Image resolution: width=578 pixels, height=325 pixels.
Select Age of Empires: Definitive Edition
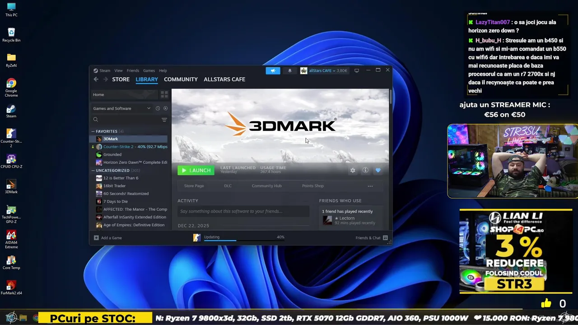(129, 225)
